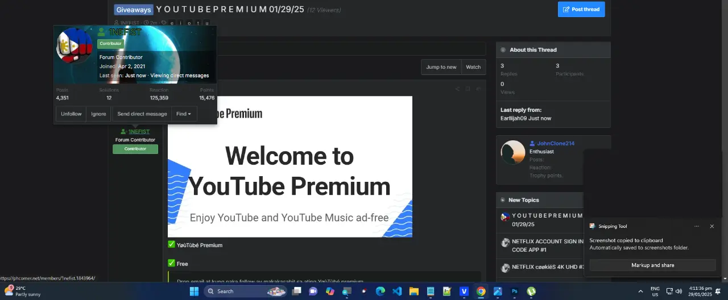Open NETFLIX cookies 4K UHD topic
Image resolution: width=728 pixels, height=300 pixels.
(x=548, y=267)
